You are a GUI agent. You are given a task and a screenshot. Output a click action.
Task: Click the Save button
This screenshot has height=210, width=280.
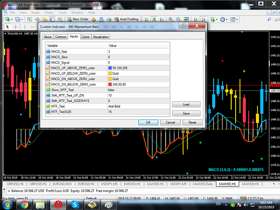[x=186, y=113]
